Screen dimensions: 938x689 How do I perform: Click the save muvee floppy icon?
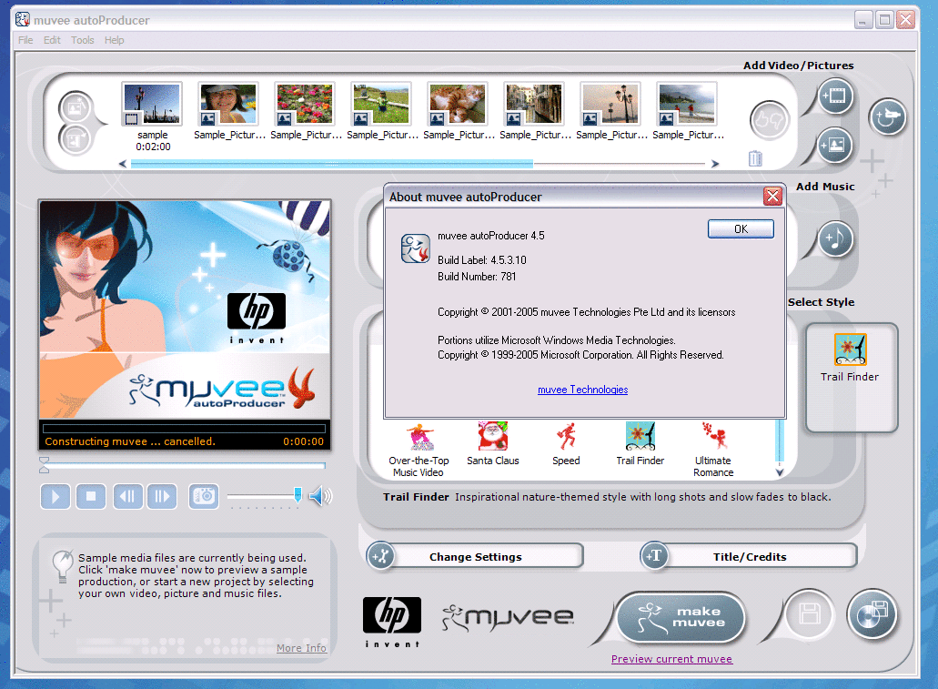coord(810,614)
